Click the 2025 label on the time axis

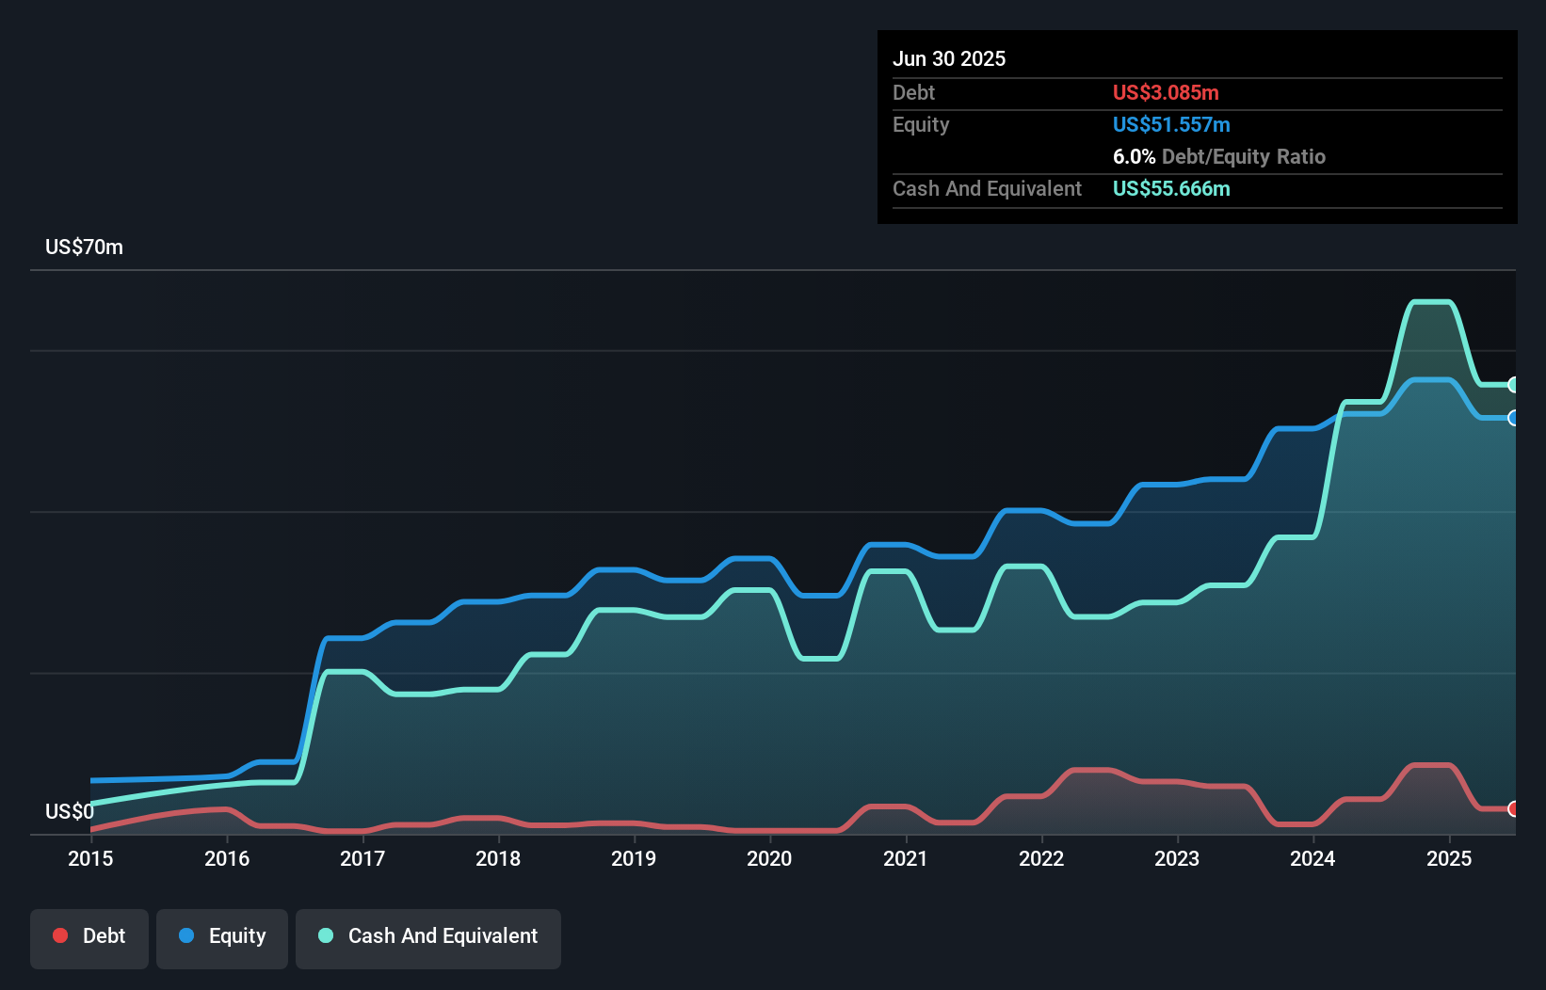pyautogui.click(x=1449, y=858)
